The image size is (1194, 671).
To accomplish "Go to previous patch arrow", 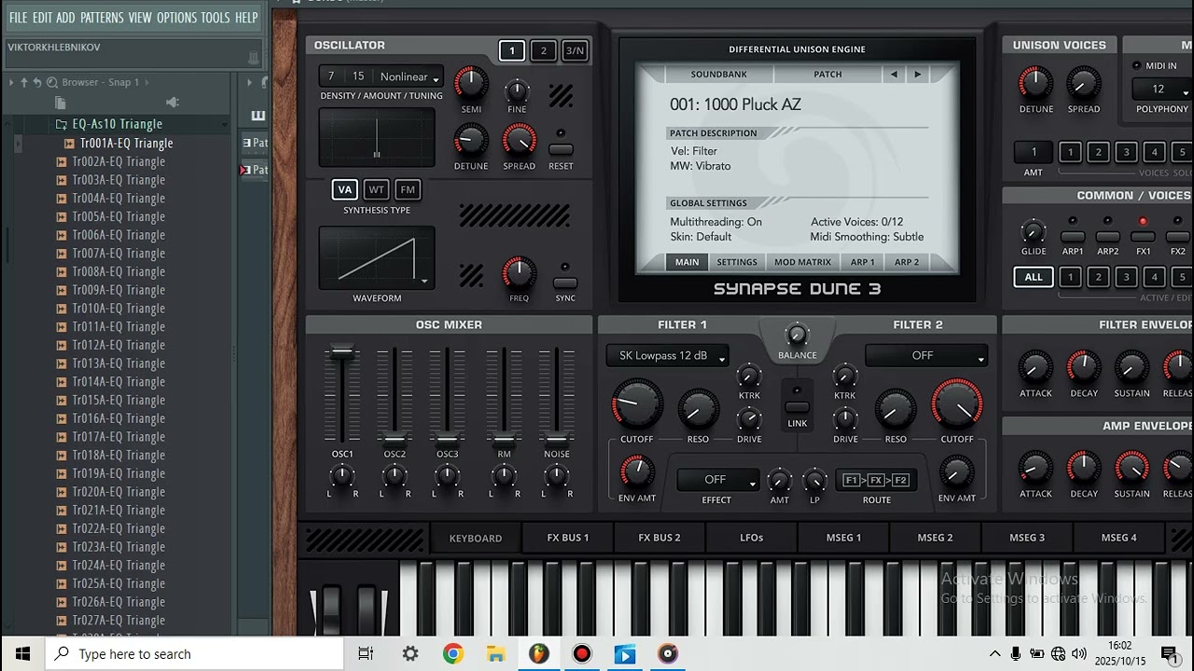I will point(894,75).
